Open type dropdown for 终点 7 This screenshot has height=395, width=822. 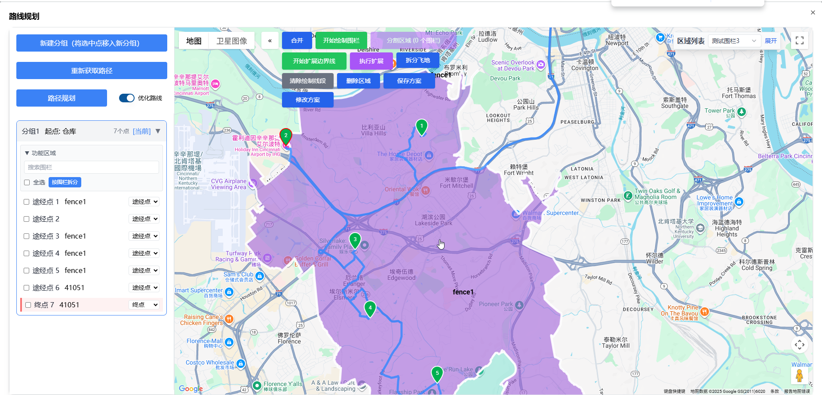point(145,305)
